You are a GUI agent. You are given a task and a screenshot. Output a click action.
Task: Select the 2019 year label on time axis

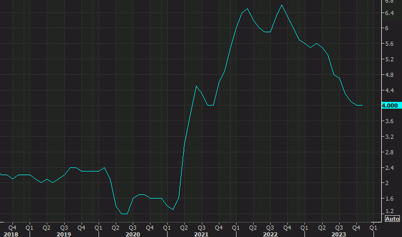[64, 234]
